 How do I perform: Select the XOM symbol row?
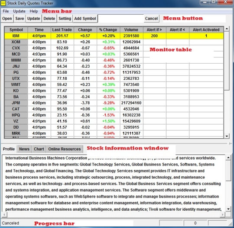coord(114,42)
